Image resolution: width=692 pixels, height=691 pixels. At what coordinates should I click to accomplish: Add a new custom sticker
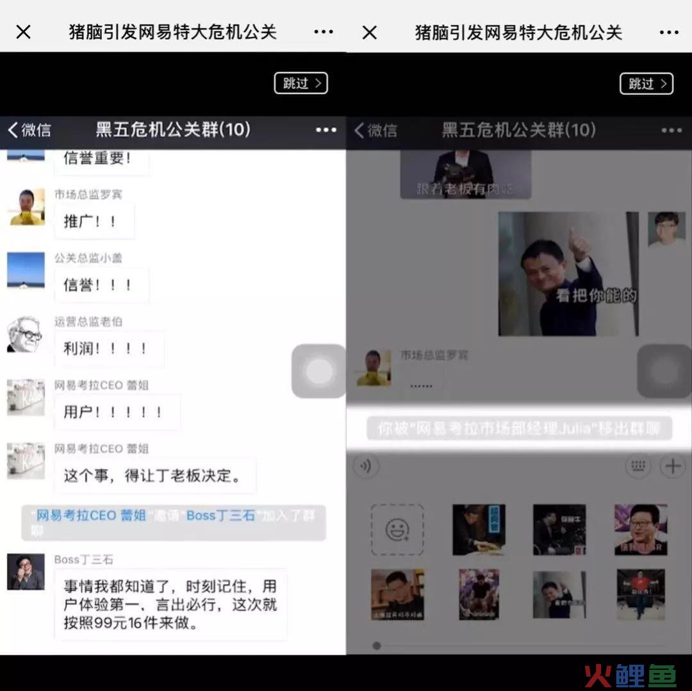[x=397, y=529]
